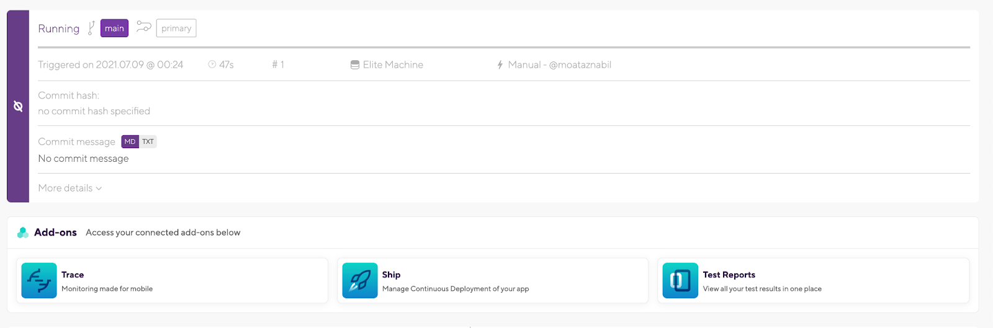Click the Running status text
Viewport: 993px width, 328px height.
tap(59, 29)
